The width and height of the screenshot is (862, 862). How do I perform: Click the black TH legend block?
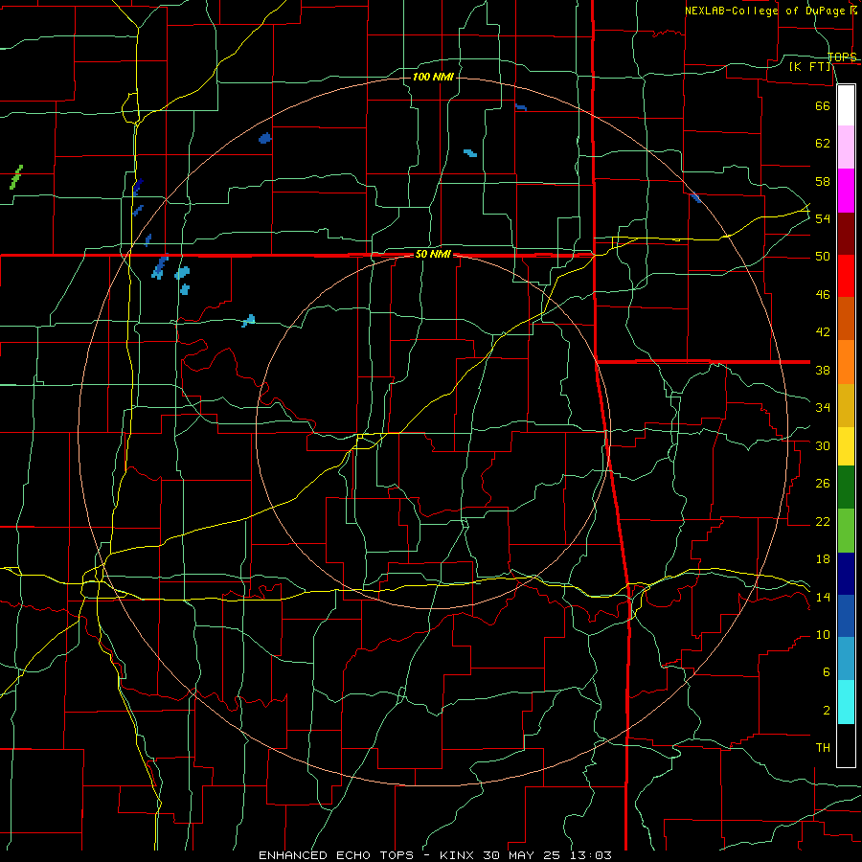[846, 745]
